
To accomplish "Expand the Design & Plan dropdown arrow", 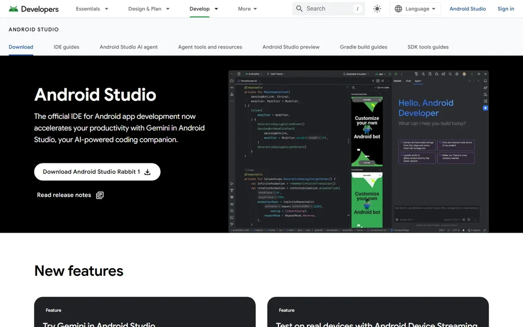I will tap(168, 9).
